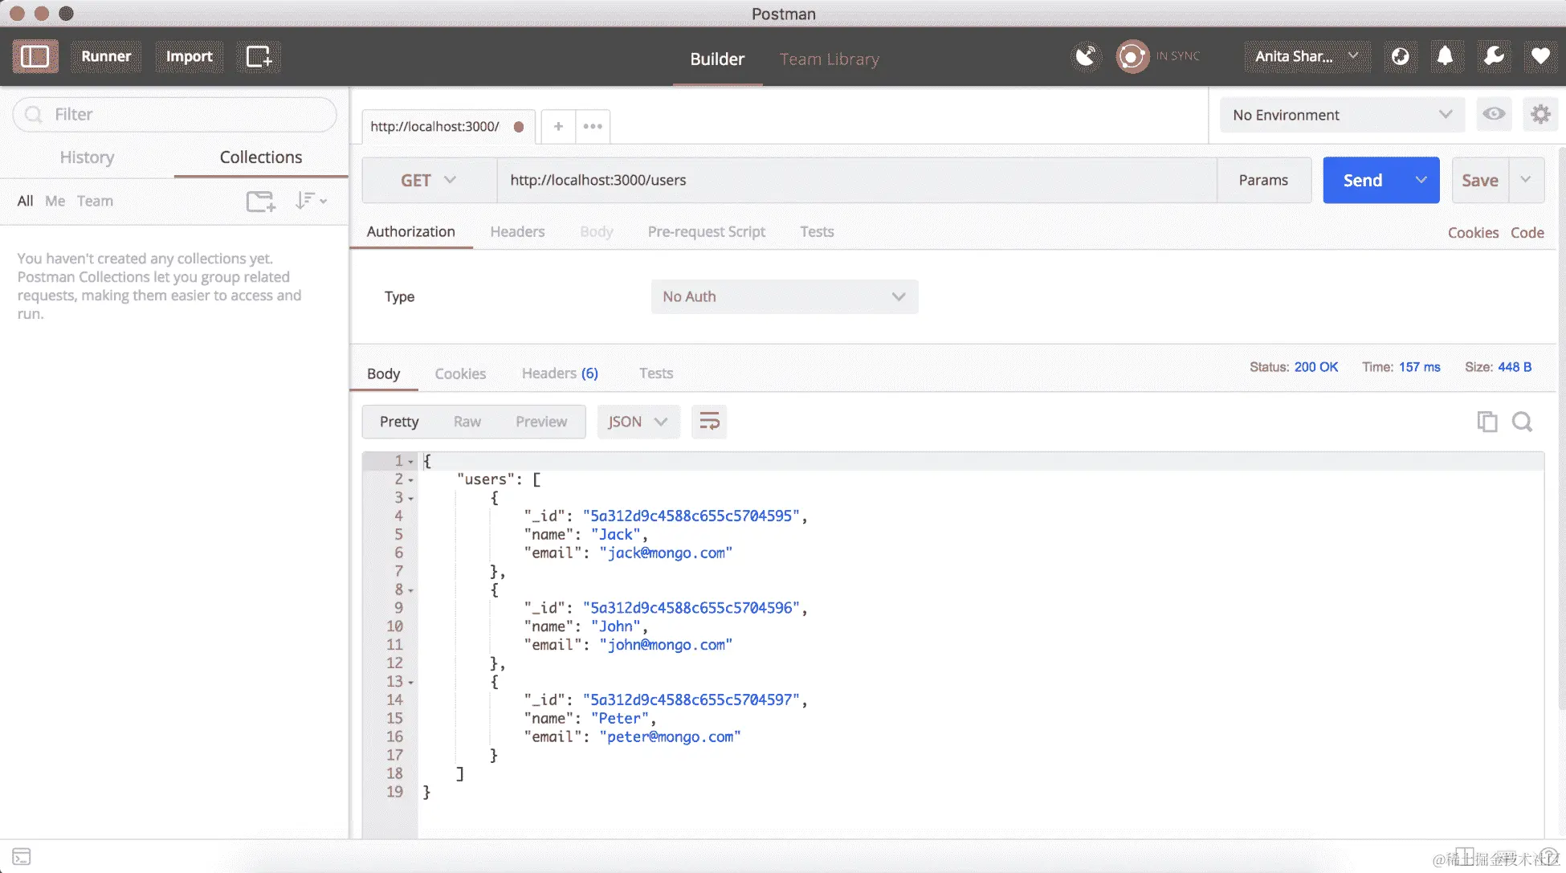Toggle the sidebar panel icon

click(35, 56)
